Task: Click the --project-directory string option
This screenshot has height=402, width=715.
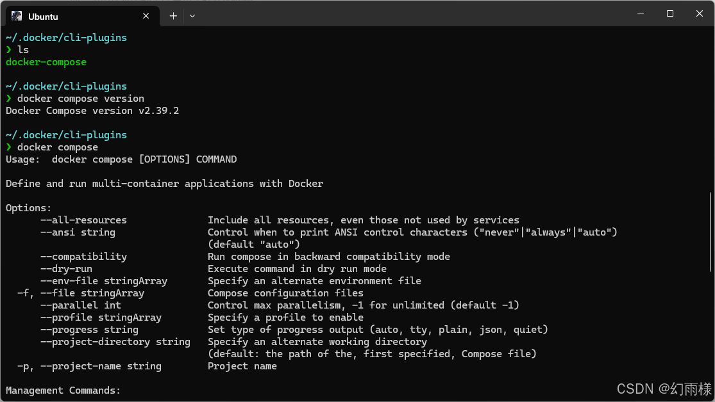Action: (x=115, y=342)
